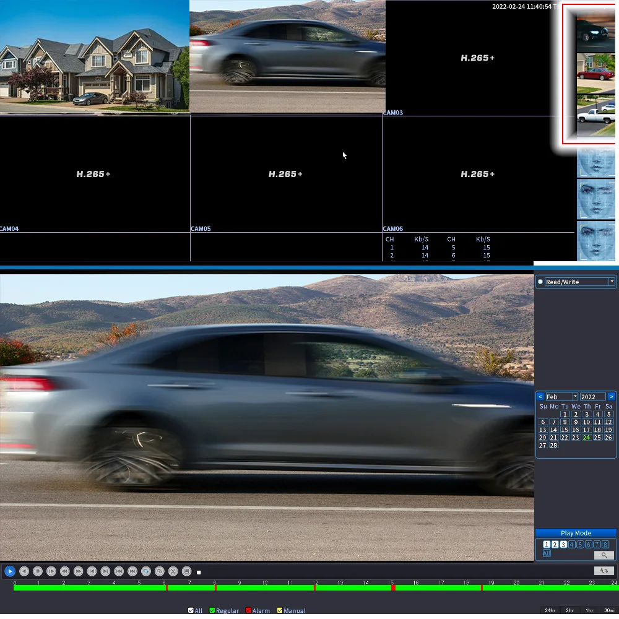This screenshot has width=619, height=619.
Task: Open the dark car vehicle thumbnail
Action: coord(596,32)
